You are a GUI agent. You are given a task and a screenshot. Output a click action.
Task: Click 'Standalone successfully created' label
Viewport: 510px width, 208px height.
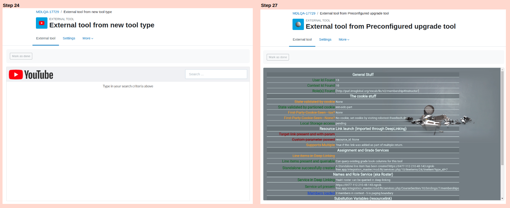tap(309, 168)
